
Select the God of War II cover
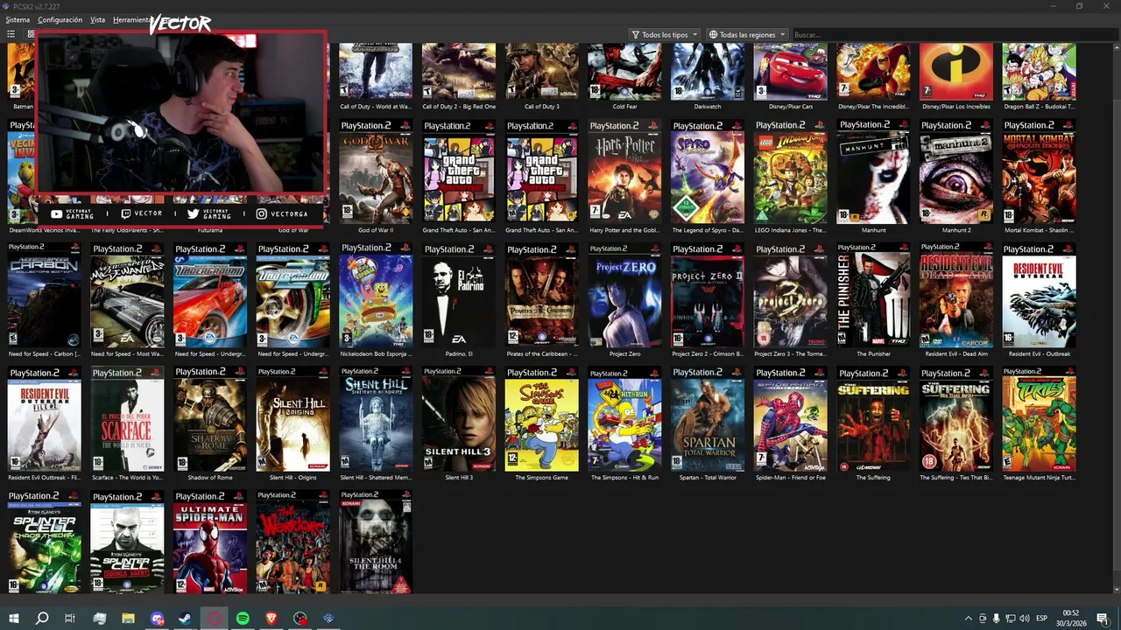pyautogui.click(x=376, y=171)
